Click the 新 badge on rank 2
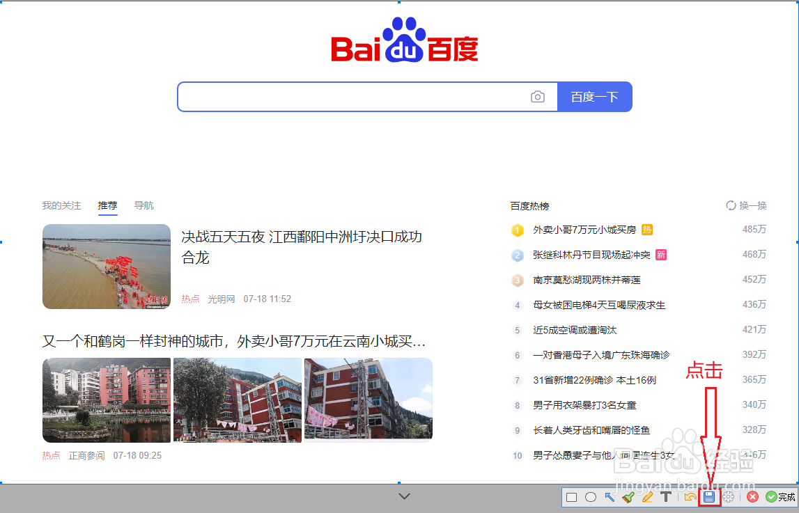Screen dimensions: 799x513 point(661,255)
